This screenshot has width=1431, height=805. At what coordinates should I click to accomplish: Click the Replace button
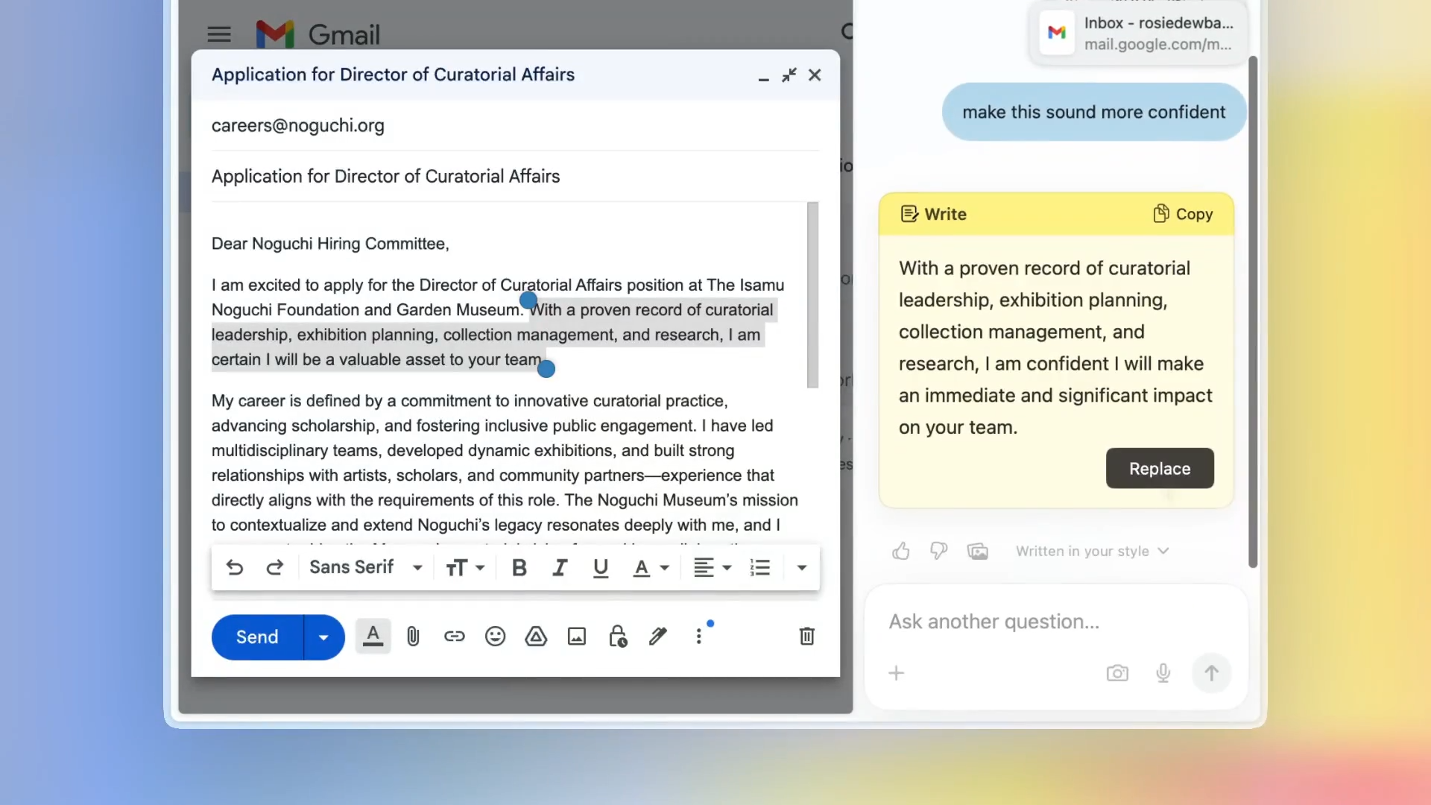click(x=1160, y=469)
